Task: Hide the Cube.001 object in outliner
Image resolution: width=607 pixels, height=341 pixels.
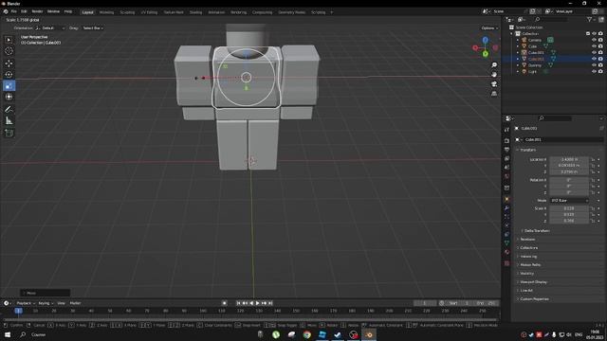Action: coord(594,53)
